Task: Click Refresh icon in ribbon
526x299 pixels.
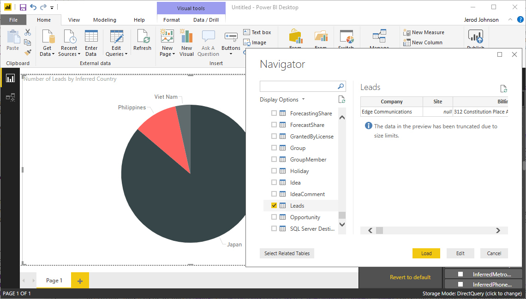Action: 142,36
